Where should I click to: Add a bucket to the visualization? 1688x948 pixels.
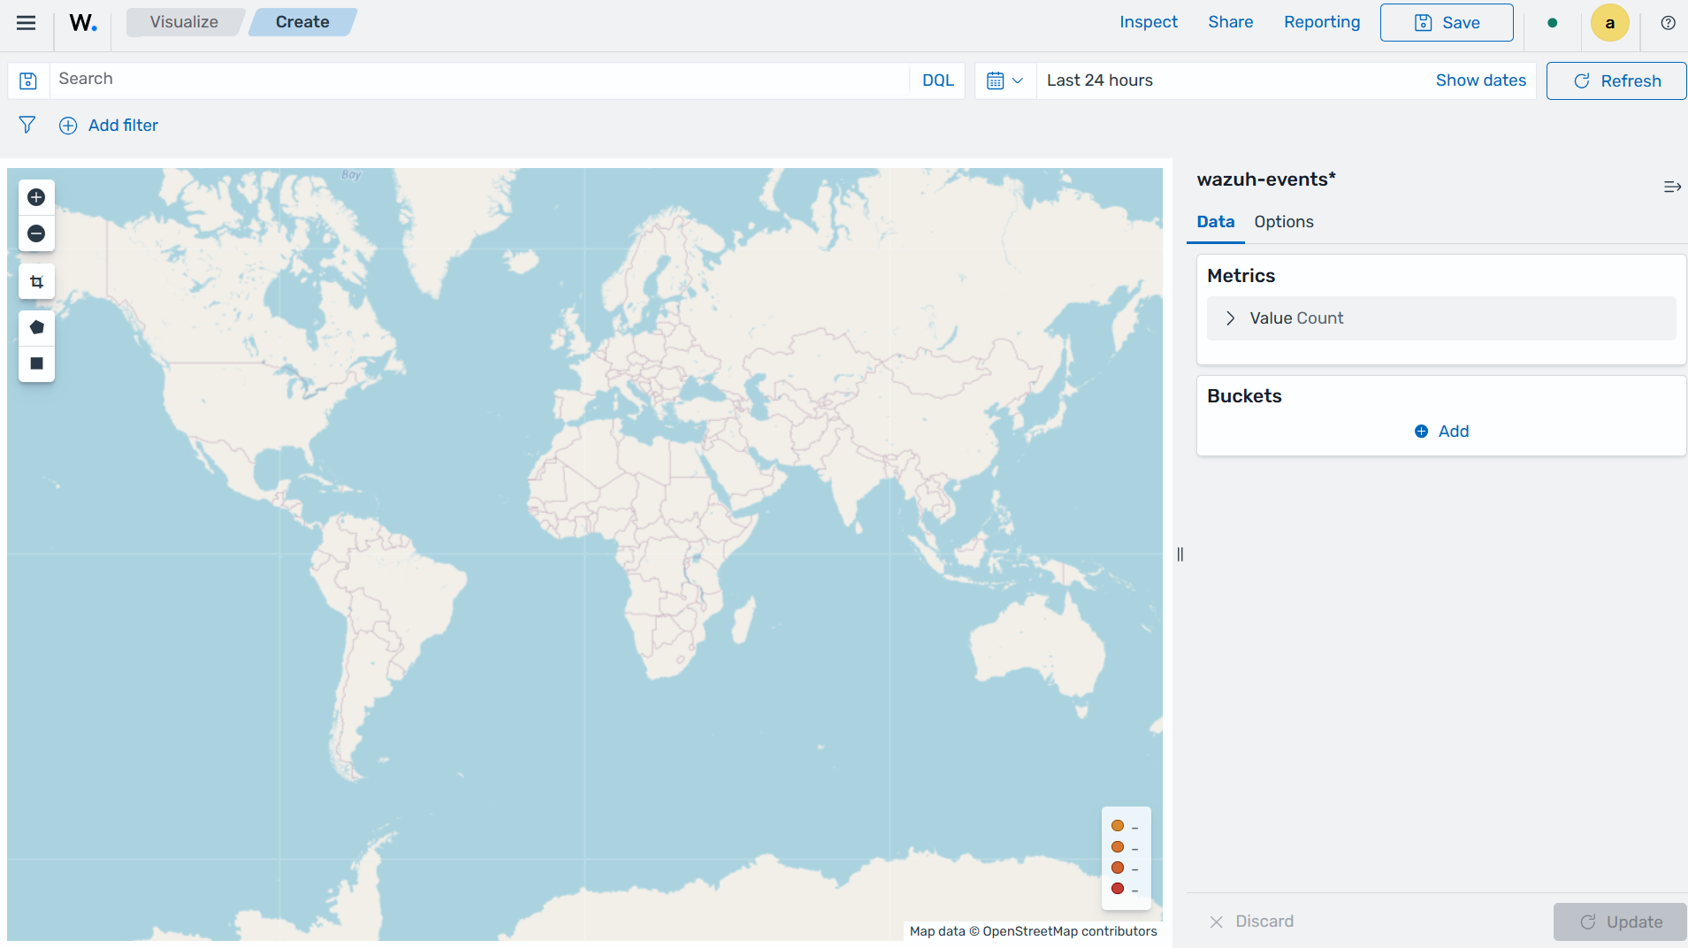pos(1441,432)
